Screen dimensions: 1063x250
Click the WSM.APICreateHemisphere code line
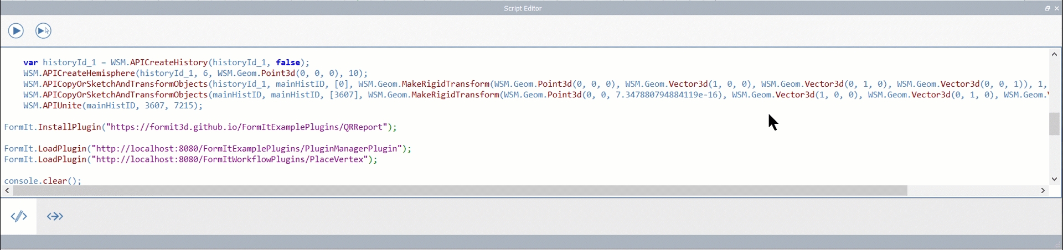(x=195, y=74)
